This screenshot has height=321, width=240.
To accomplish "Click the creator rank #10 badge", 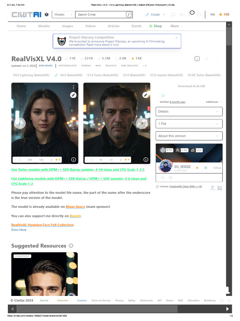I will 167,150.
